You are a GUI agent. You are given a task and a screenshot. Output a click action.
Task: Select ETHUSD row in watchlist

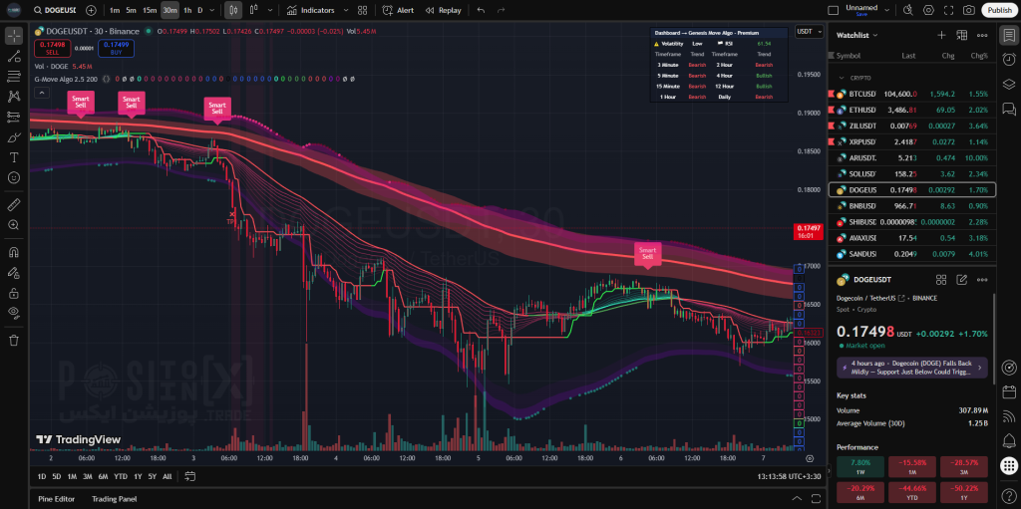tap(911, 110)
